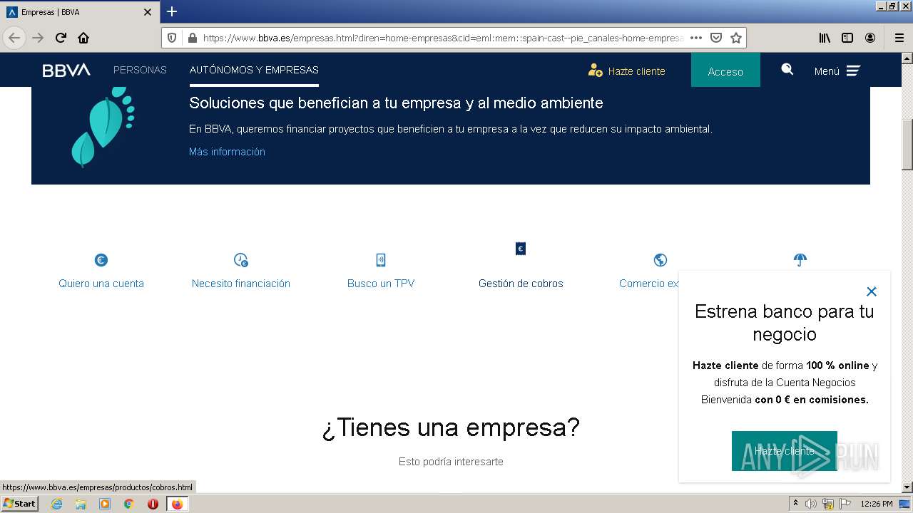Close the Empresas | BBVA tab
Image resolution: width=913 pixels, height=513 pixels.
148,12
